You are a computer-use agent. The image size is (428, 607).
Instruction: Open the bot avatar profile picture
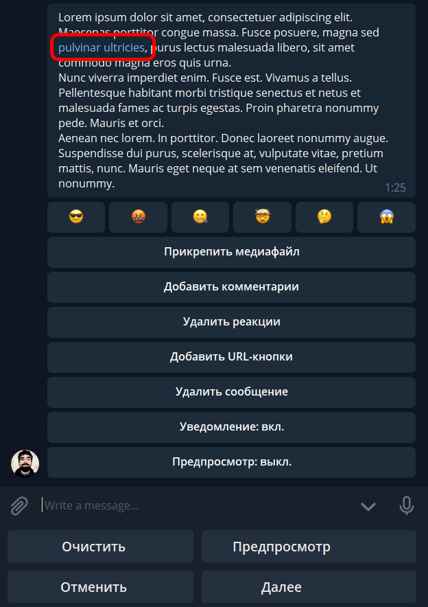[x=25, y=463]
